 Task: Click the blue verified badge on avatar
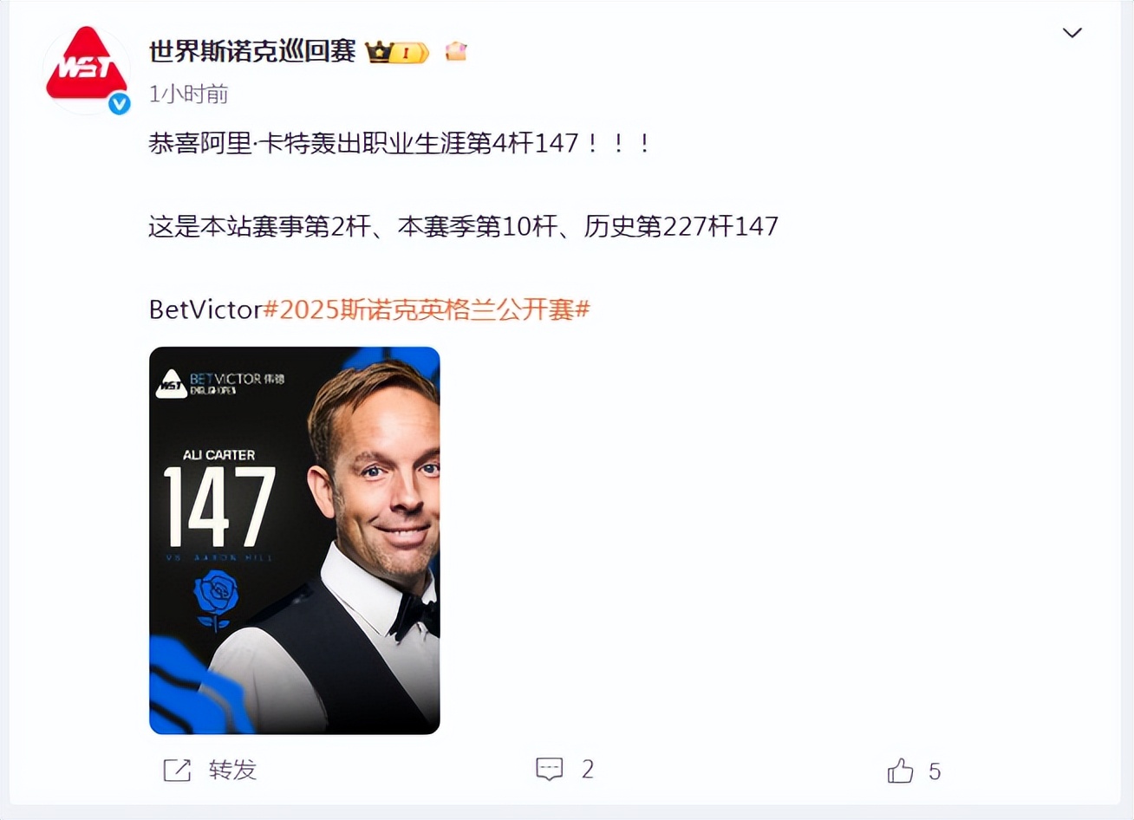coord(119,104)
